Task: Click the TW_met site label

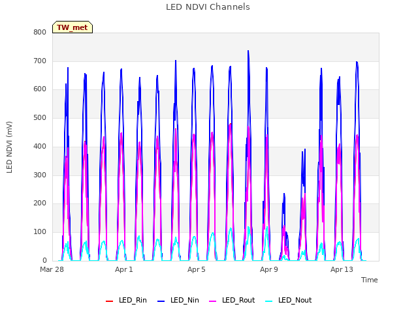Action: pyautogui.click(x=72, y=27)
